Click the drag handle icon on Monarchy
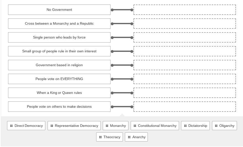The height and width of the screenshot is (147, 243). [x=107, y=126]
